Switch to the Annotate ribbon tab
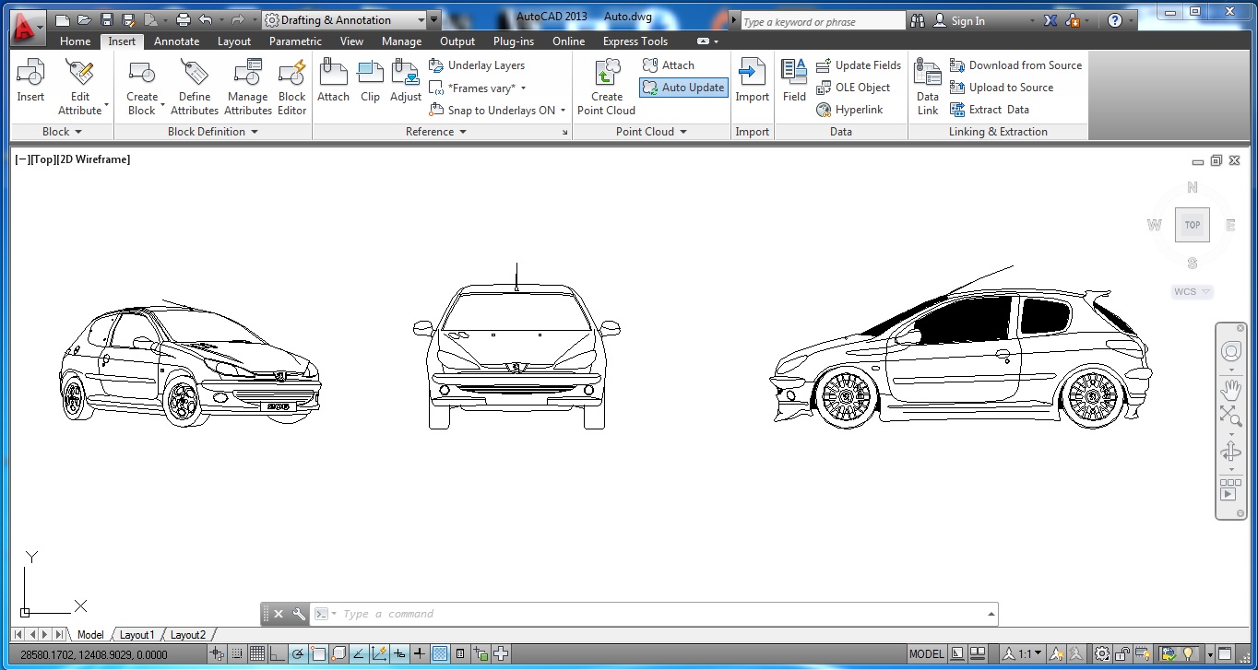Screen dimensions: 1258x670 click(176, 41)
